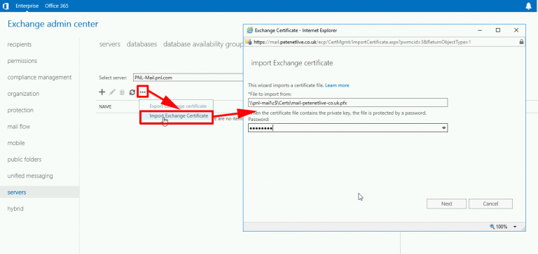Refresh the certificate list

(x=132, y=92)
